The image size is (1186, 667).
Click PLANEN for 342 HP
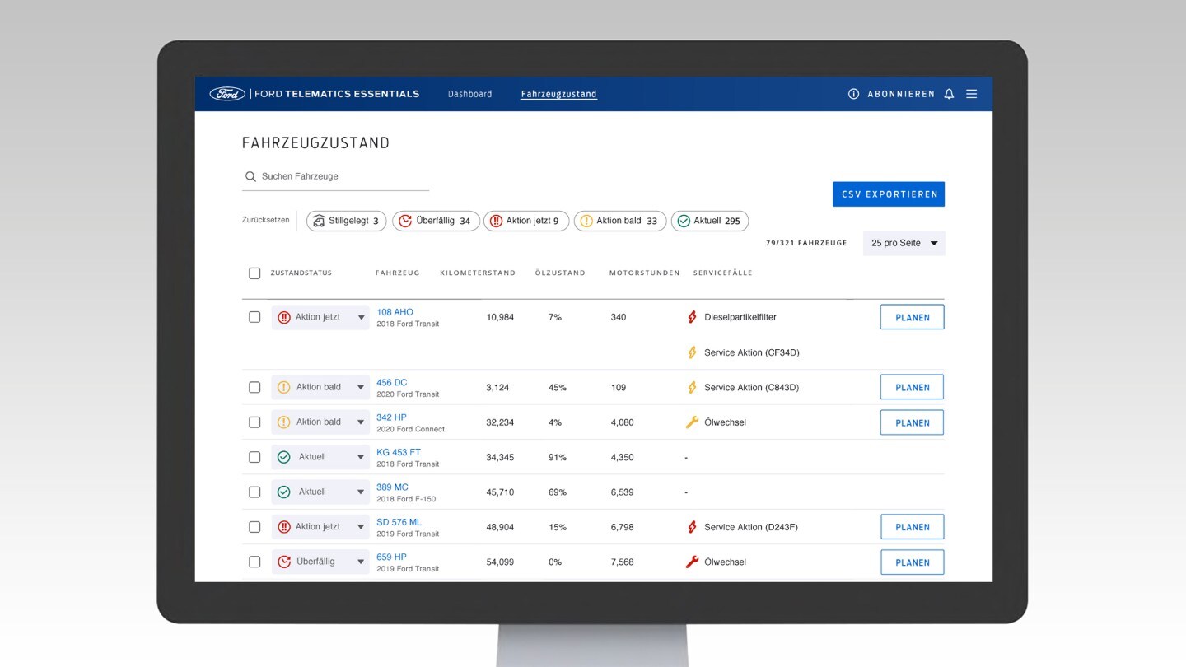(913, 422)
